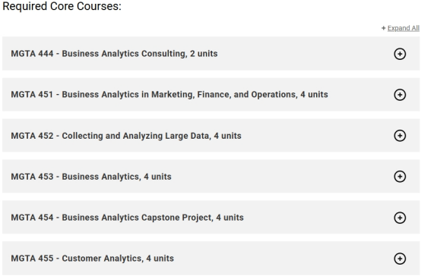
Task: Click the '2 units' text in Consulting row
Action: tap(204, 54)
